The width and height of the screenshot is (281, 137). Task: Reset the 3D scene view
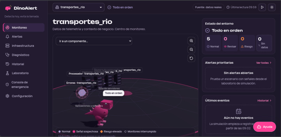(191, 58)
